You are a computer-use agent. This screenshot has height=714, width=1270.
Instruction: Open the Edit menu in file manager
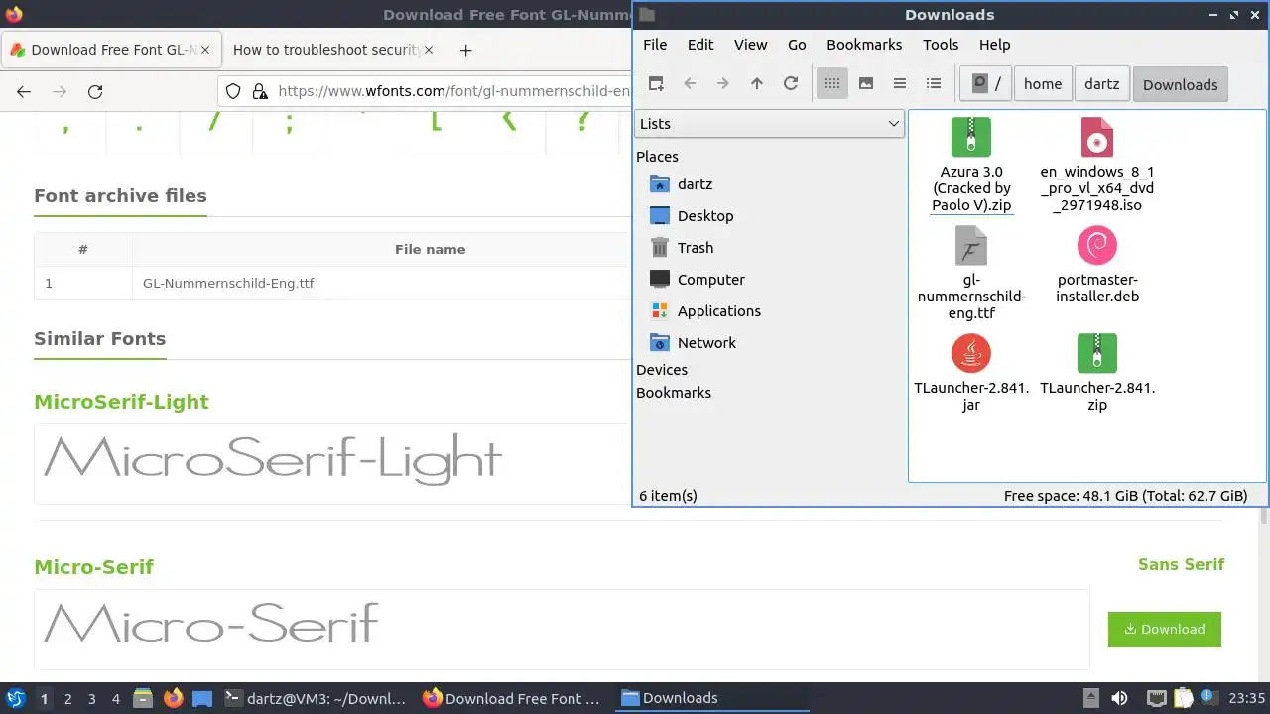tap(700, 45)
